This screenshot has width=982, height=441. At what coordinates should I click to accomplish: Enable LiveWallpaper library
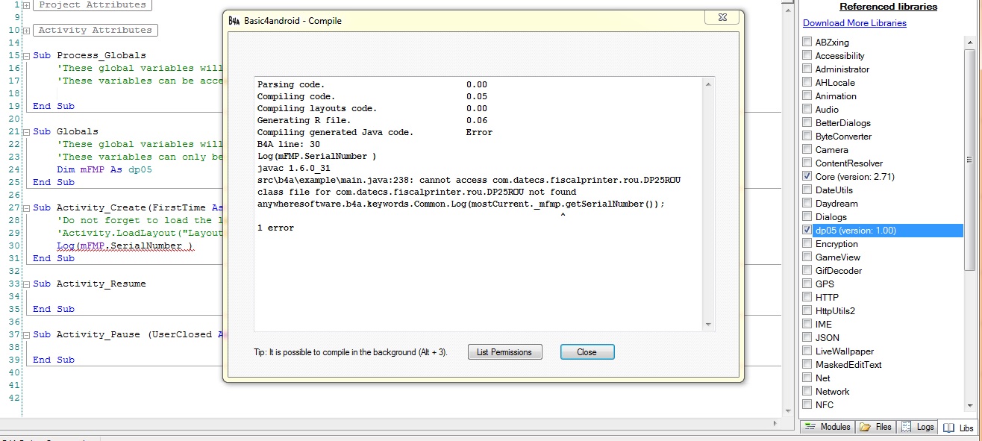pos(807,351)
